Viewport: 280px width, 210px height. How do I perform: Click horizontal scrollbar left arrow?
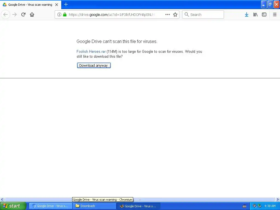pos(2,199)
